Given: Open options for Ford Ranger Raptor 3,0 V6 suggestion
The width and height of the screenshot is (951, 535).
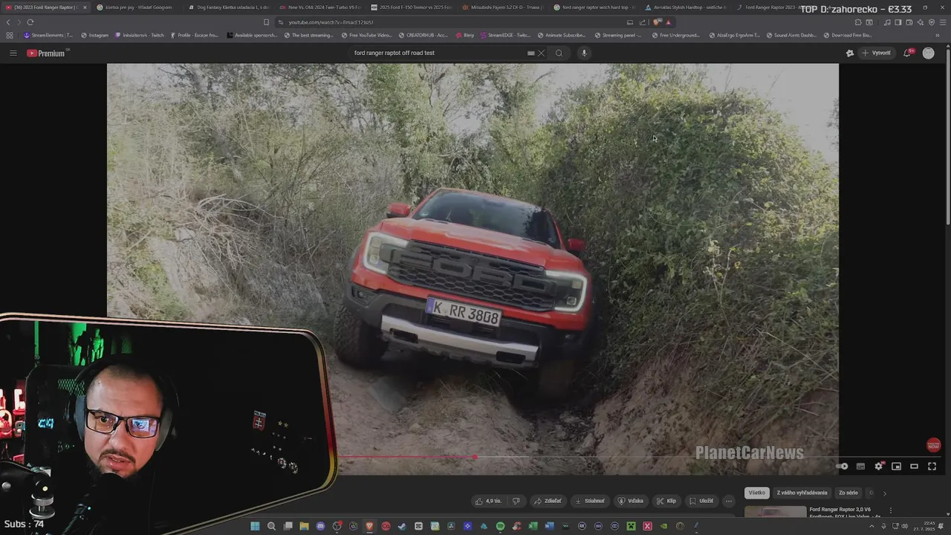Looking at the screenshot, I should click(x=891, y=510).
